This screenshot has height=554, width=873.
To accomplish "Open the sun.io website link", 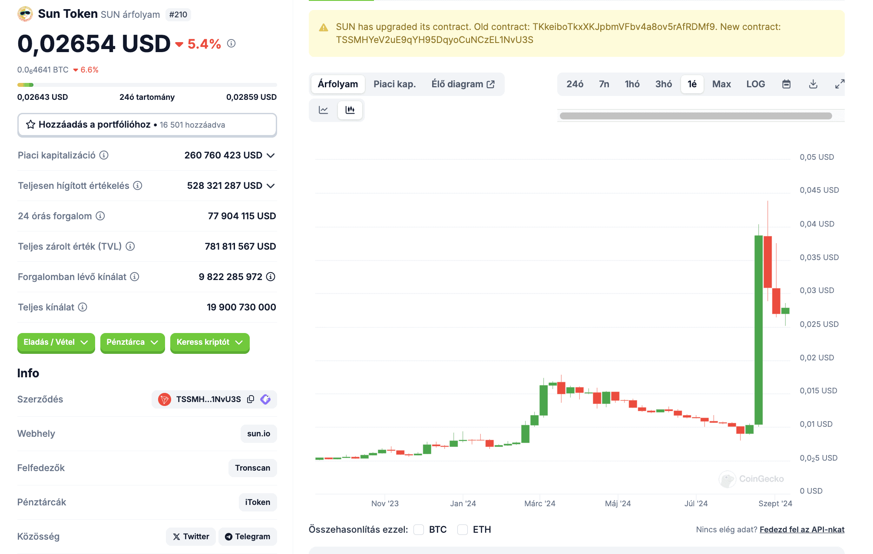I will click(x=259, y=434).
